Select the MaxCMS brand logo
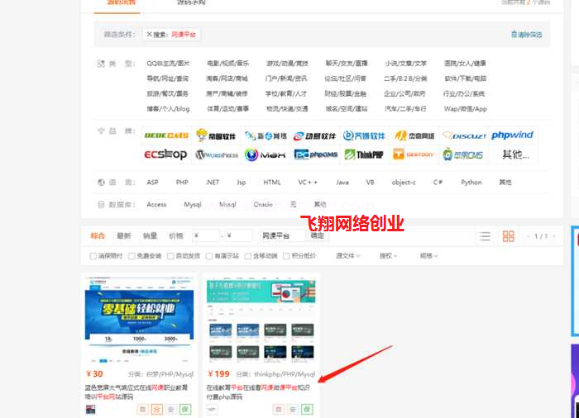 266,155
